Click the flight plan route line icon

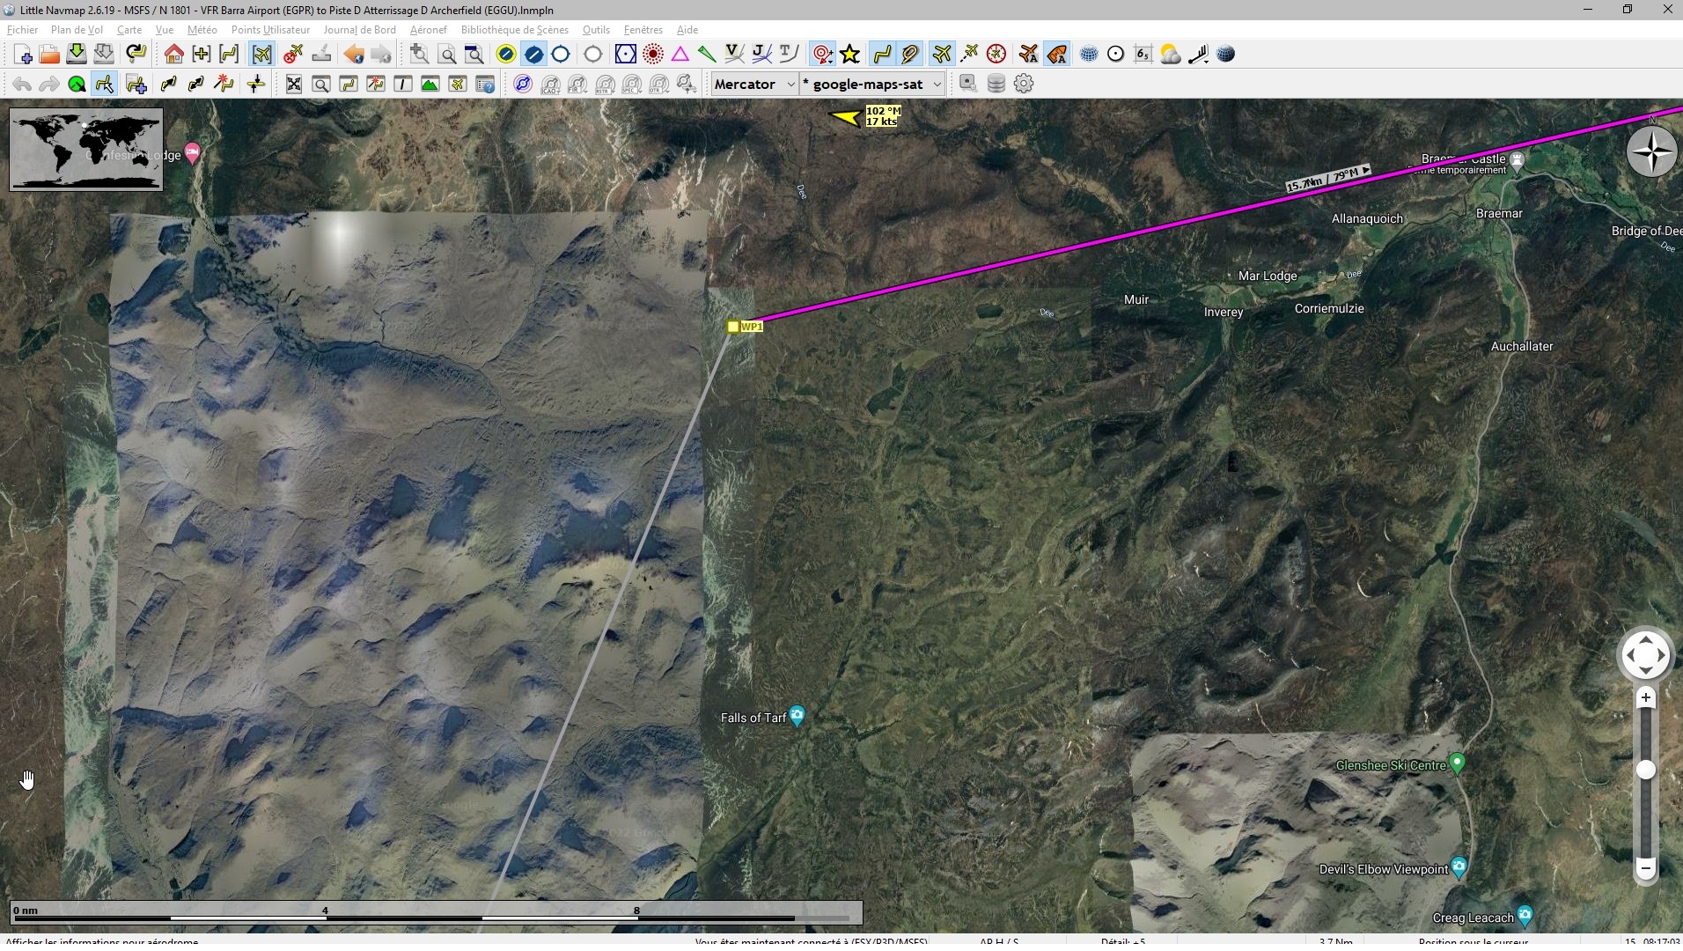click(x=882, y=55)
